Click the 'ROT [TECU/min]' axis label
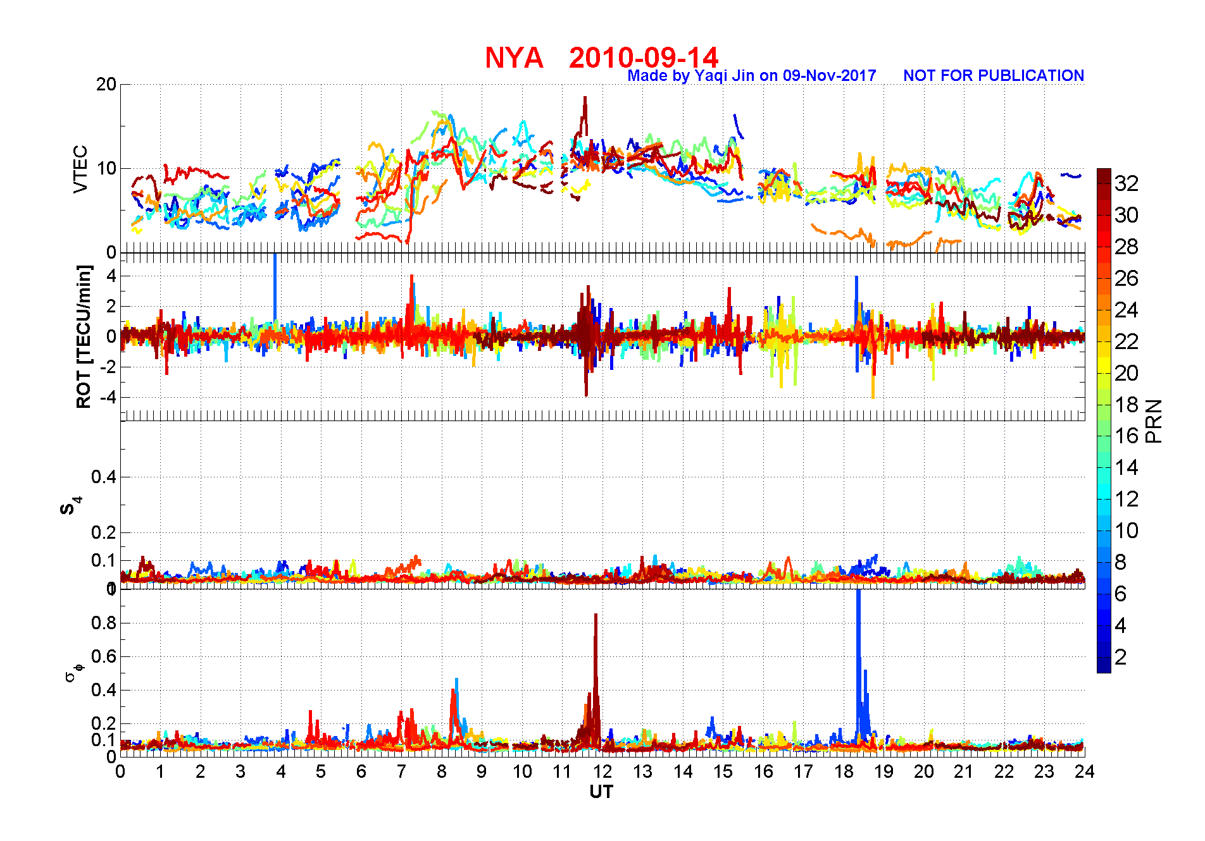Image resolution: width=1205 pixels, height=841 pixels. (84, 336)
